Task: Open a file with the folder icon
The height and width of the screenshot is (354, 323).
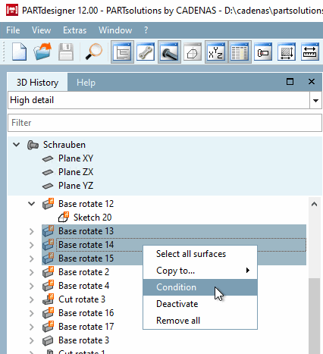Action: (42, 52)
